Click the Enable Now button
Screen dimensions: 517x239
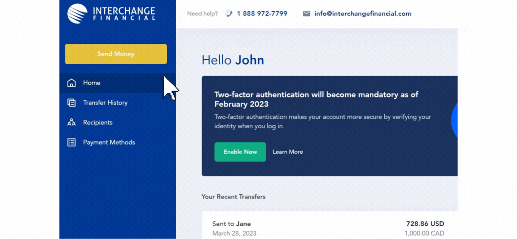pos(240,152)
